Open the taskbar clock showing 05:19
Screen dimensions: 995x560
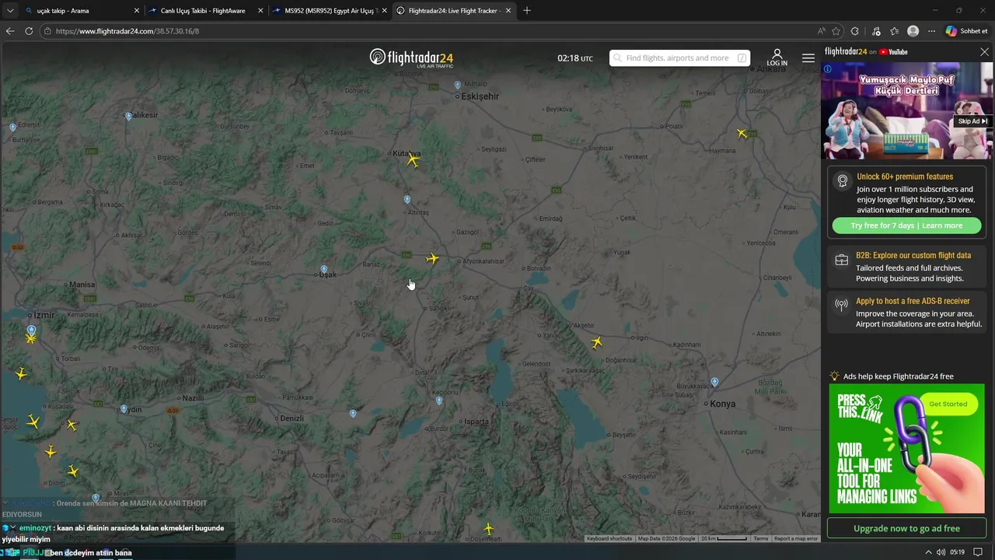click(958, 552)
